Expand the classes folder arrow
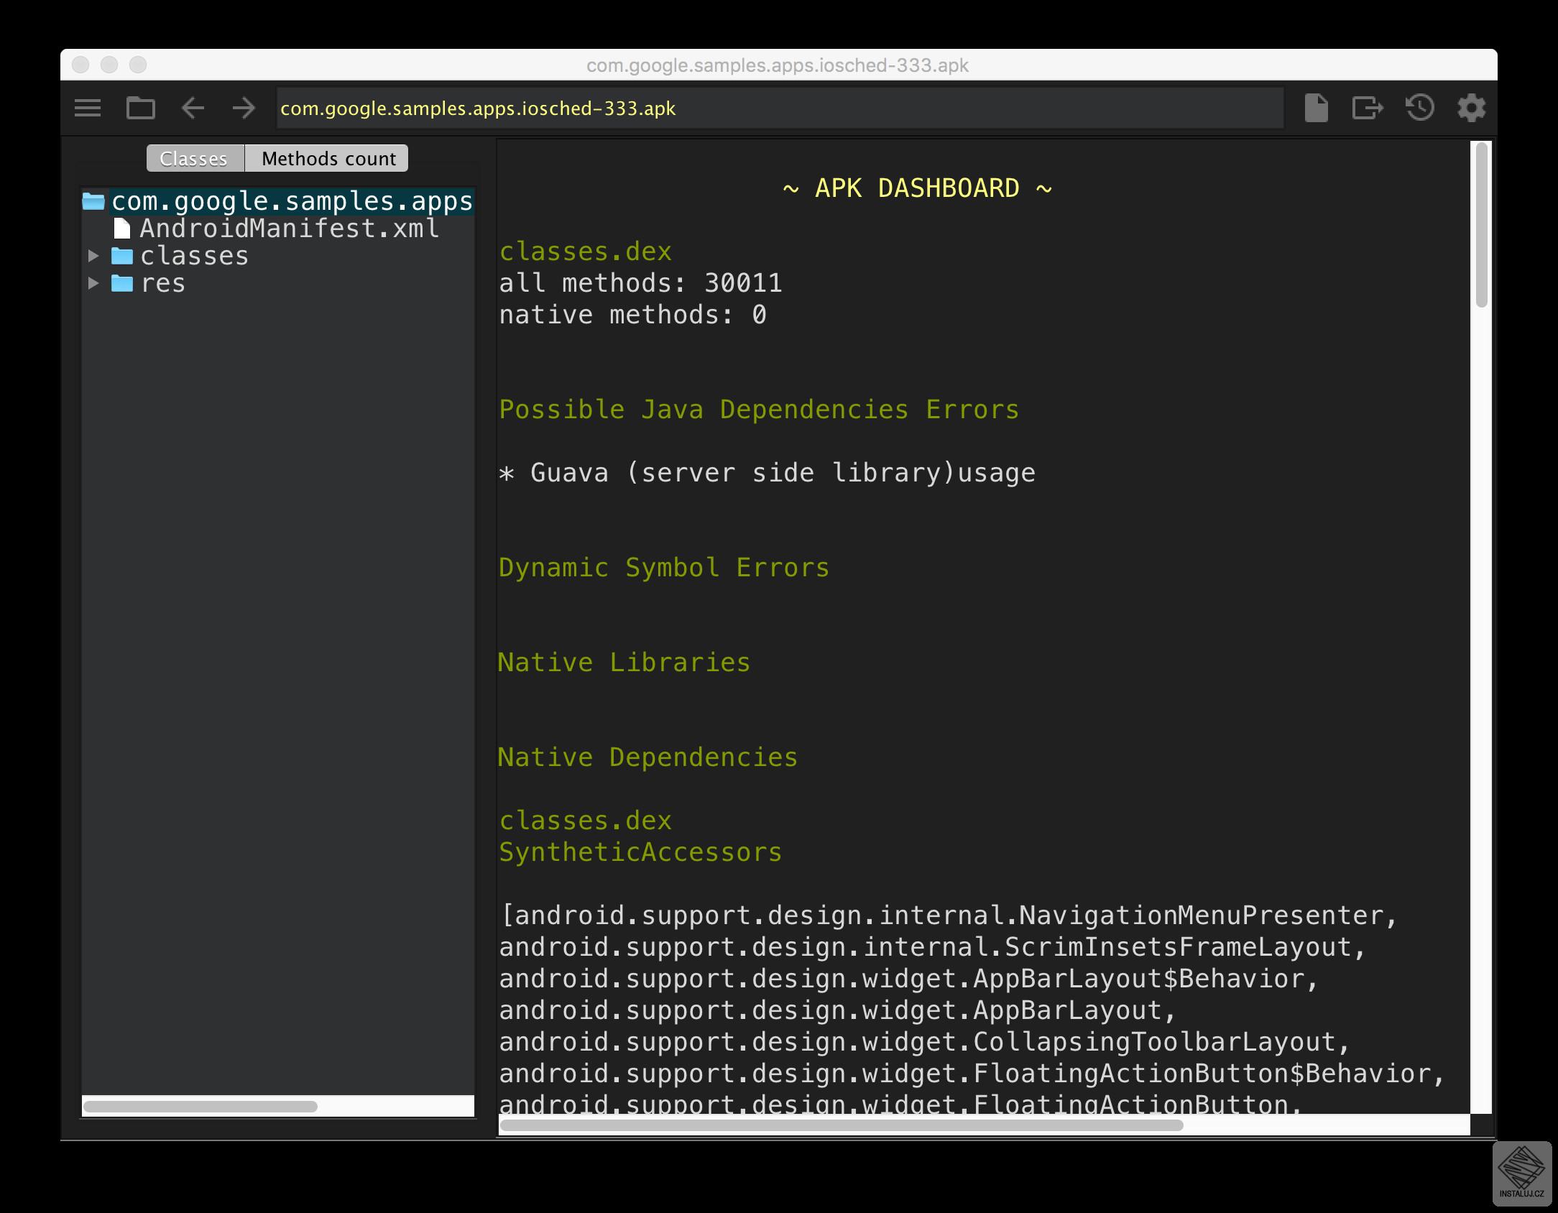Viewport: 1558px width, 1213px height. [x=93, y=256]
